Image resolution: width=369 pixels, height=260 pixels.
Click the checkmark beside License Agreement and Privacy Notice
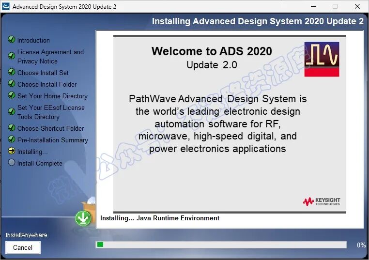point(12,56)
